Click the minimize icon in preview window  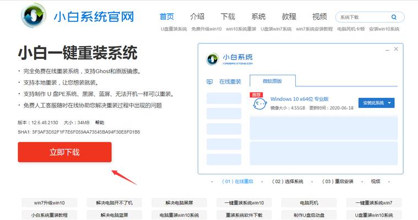pyautogui.click(x=387, y=50)
